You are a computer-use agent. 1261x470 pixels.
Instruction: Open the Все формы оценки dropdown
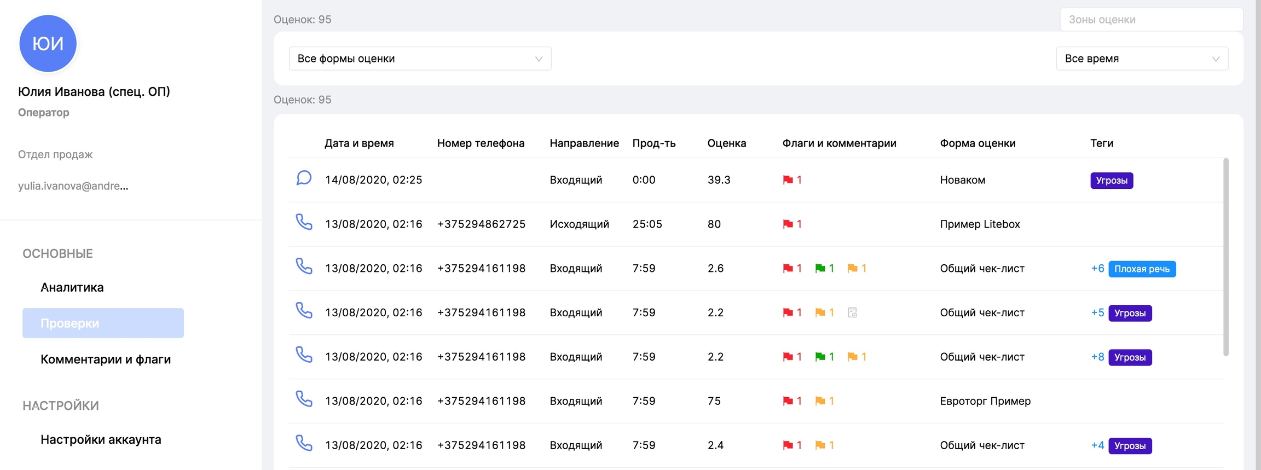point(420,59)
